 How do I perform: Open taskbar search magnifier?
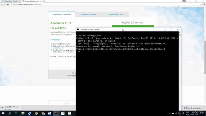click(x=10, y=113)
